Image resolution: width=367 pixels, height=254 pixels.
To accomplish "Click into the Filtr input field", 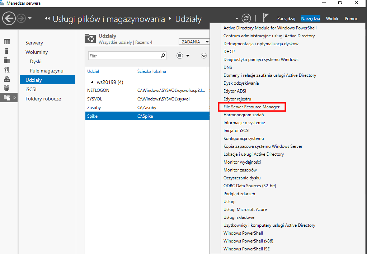I will pyautogui.click(x=124, y=56).
